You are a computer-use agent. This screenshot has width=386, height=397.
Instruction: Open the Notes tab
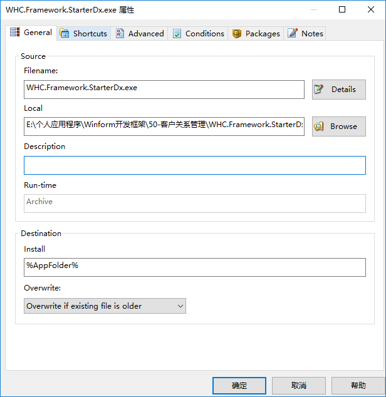pos(305,33)
